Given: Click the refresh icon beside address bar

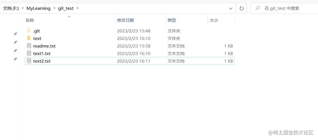Looking at the screenshot, I should pyautogui.click(x=241, y=8).
